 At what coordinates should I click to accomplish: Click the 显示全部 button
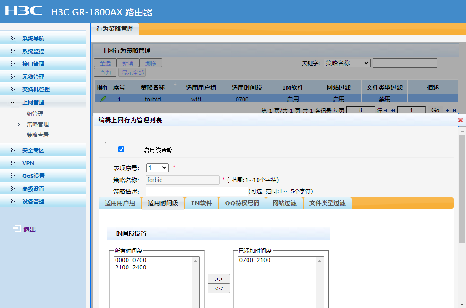tap(133, 72)
